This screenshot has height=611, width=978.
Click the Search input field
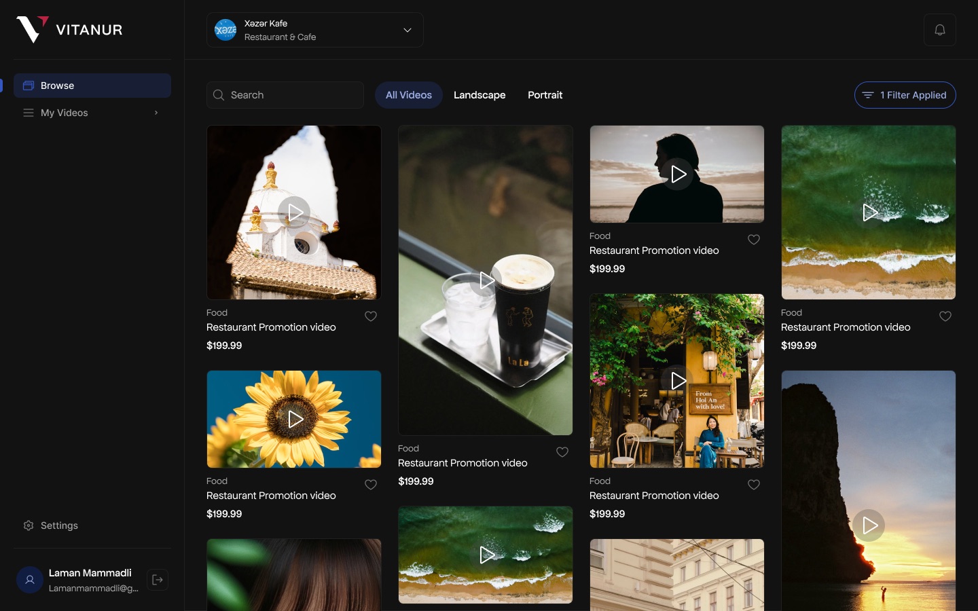(285, 95)
